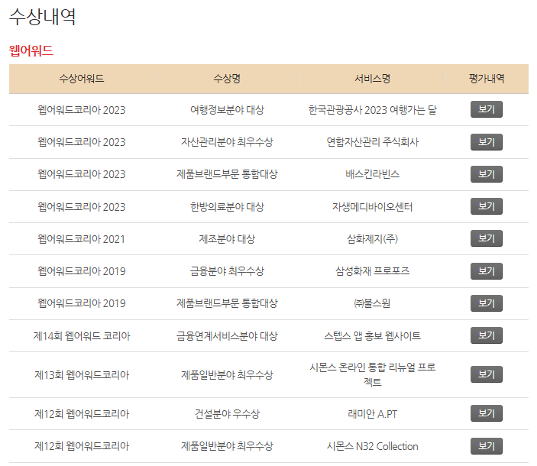Select the 배스킨라빈스 service name

click(372, 174)
